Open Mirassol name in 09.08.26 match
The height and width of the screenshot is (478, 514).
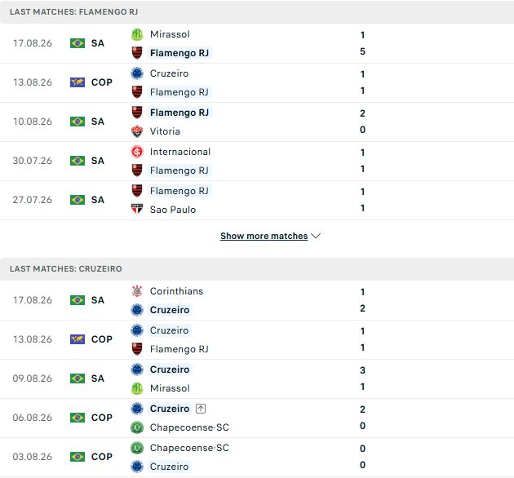(170, 388)
